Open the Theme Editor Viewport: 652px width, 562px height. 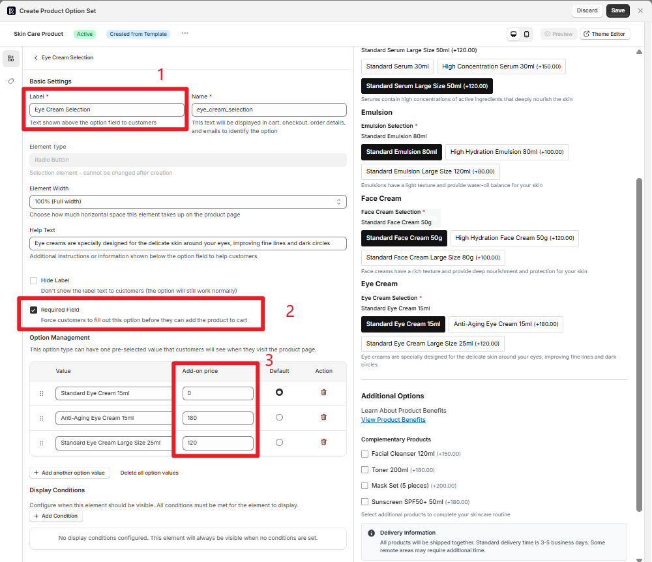(x=604, y=34)
